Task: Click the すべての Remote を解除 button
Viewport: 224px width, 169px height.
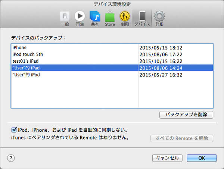Action: point(182,138)
